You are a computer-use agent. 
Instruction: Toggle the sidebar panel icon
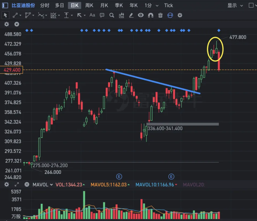tap(5, 5)
